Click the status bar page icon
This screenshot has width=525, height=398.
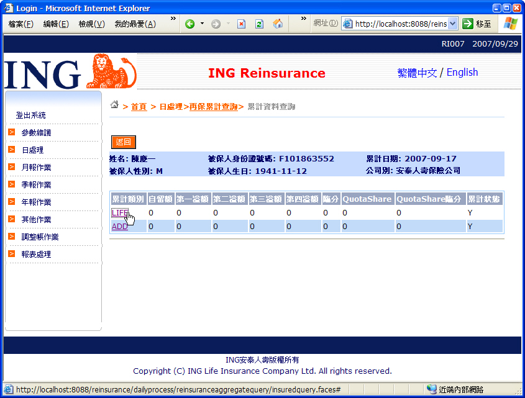pos(8,389)
